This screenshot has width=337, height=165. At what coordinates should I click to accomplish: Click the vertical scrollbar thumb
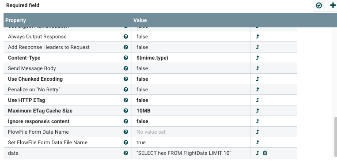coord(336,137)
